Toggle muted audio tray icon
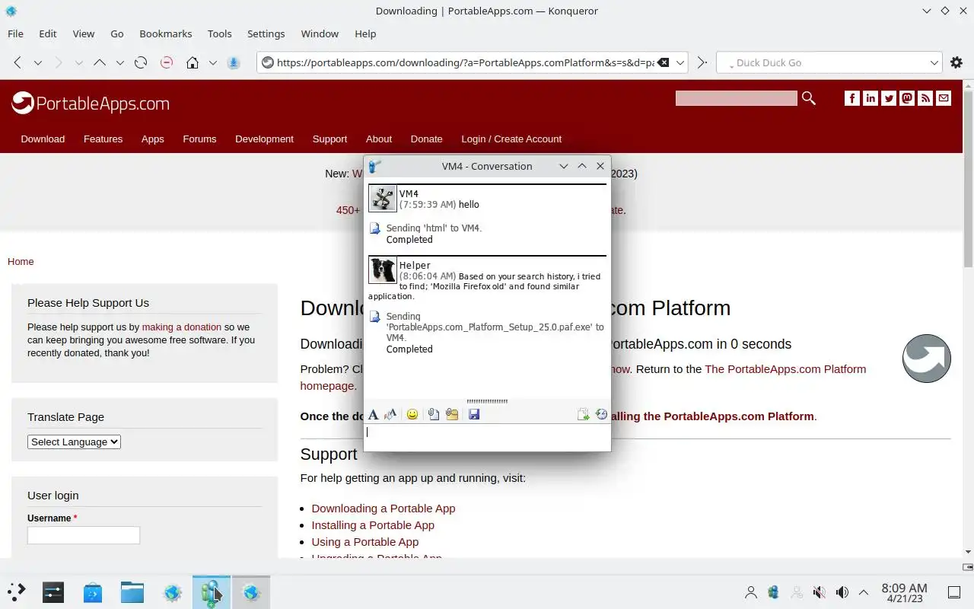This screenshot has width=974, height=609. (820, 592)
